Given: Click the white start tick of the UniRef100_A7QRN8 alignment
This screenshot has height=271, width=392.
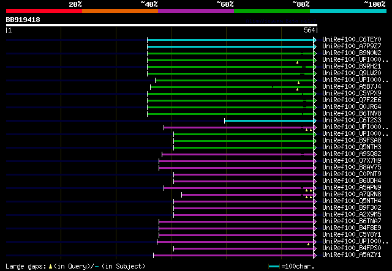Looking at the screenshot, I should click(182, 195).
